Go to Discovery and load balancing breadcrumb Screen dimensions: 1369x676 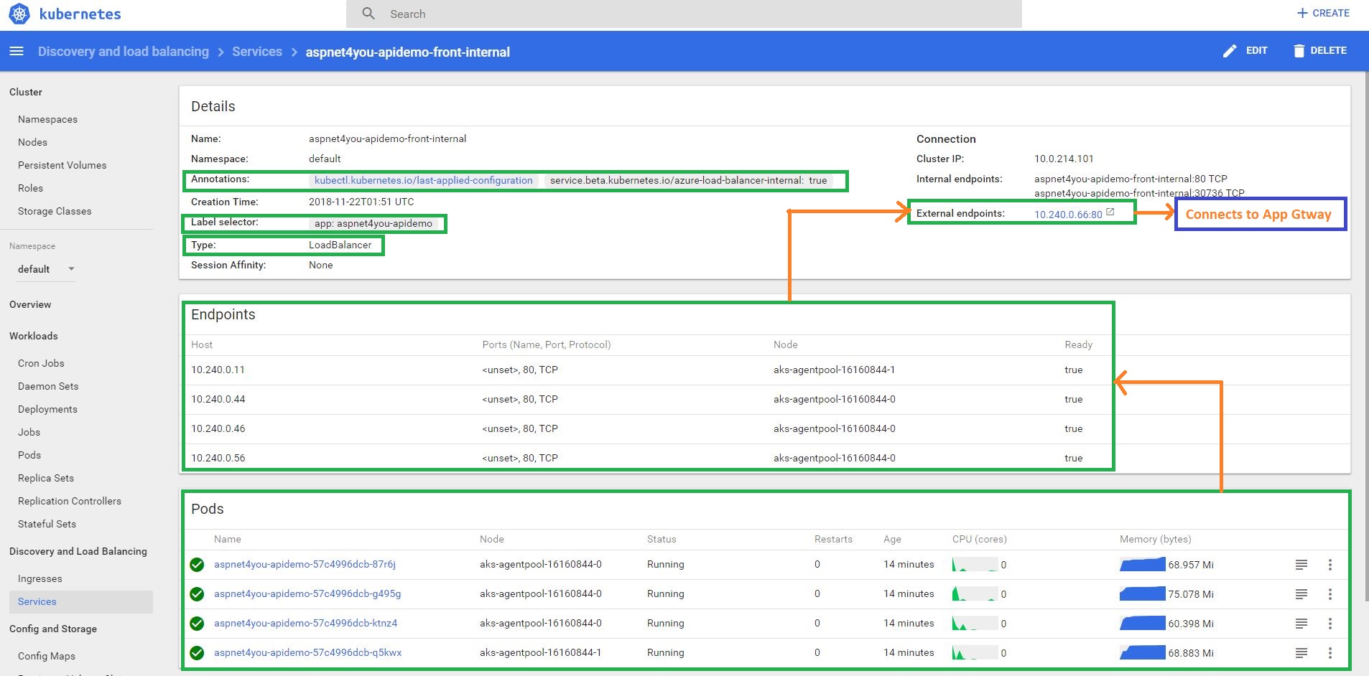pyautogui.click(x=124, y=52)
